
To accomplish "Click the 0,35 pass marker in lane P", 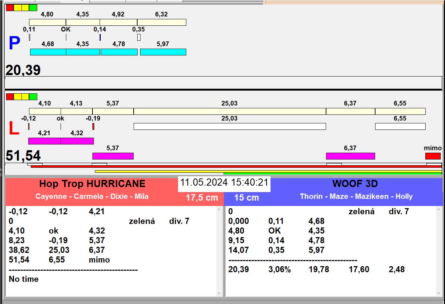I will pyautogui.click(x=139, y=37).
